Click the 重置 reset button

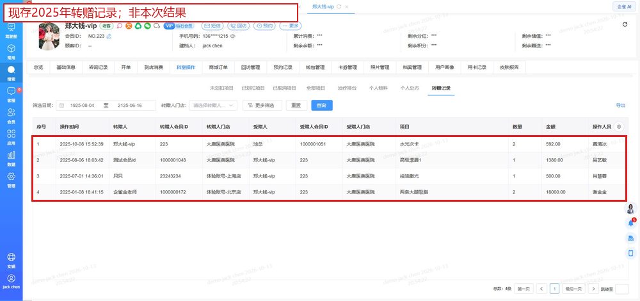pyautogui.click(x=296, y=106)
